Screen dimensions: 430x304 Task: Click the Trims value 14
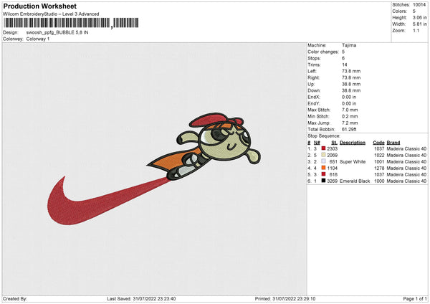tap(345, 65)
